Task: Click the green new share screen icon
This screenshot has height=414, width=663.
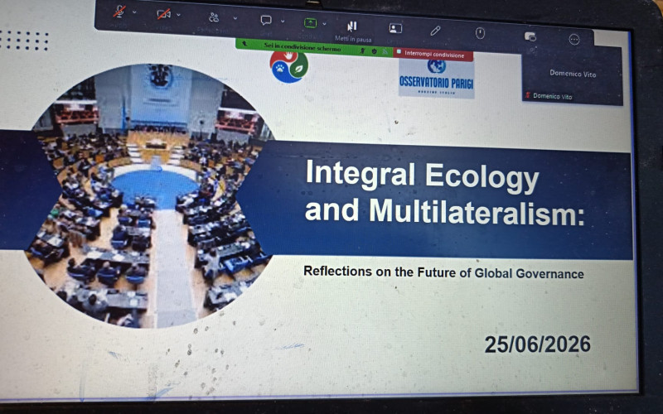Action: click(x=310, y=23)
